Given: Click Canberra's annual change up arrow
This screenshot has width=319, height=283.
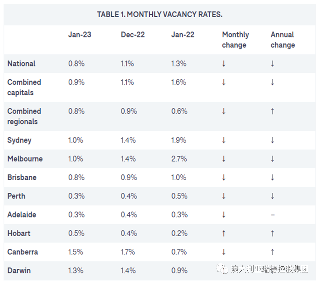Looking at the screenshot, I should (272, 252).
